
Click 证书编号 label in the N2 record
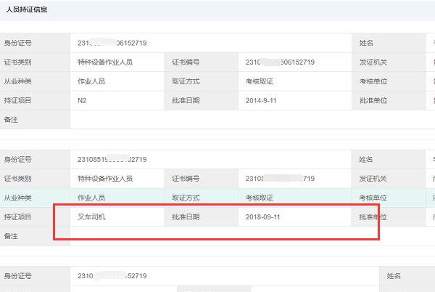tap(186, 62)
